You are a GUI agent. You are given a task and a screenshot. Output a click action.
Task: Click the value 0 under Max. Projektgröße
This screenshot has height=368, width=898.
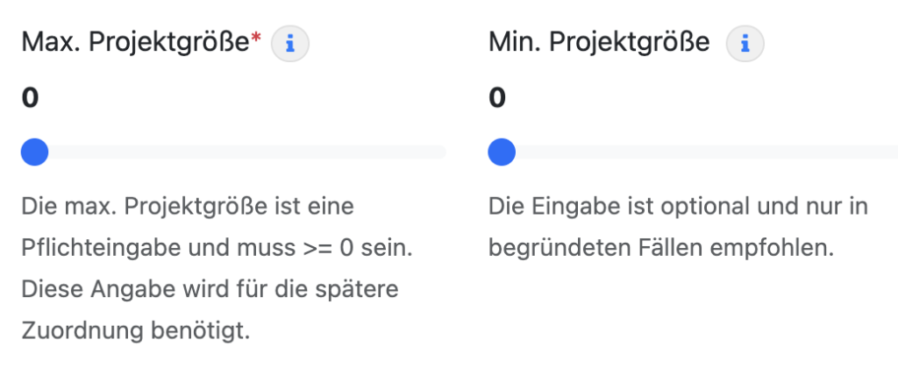point(30,98)
